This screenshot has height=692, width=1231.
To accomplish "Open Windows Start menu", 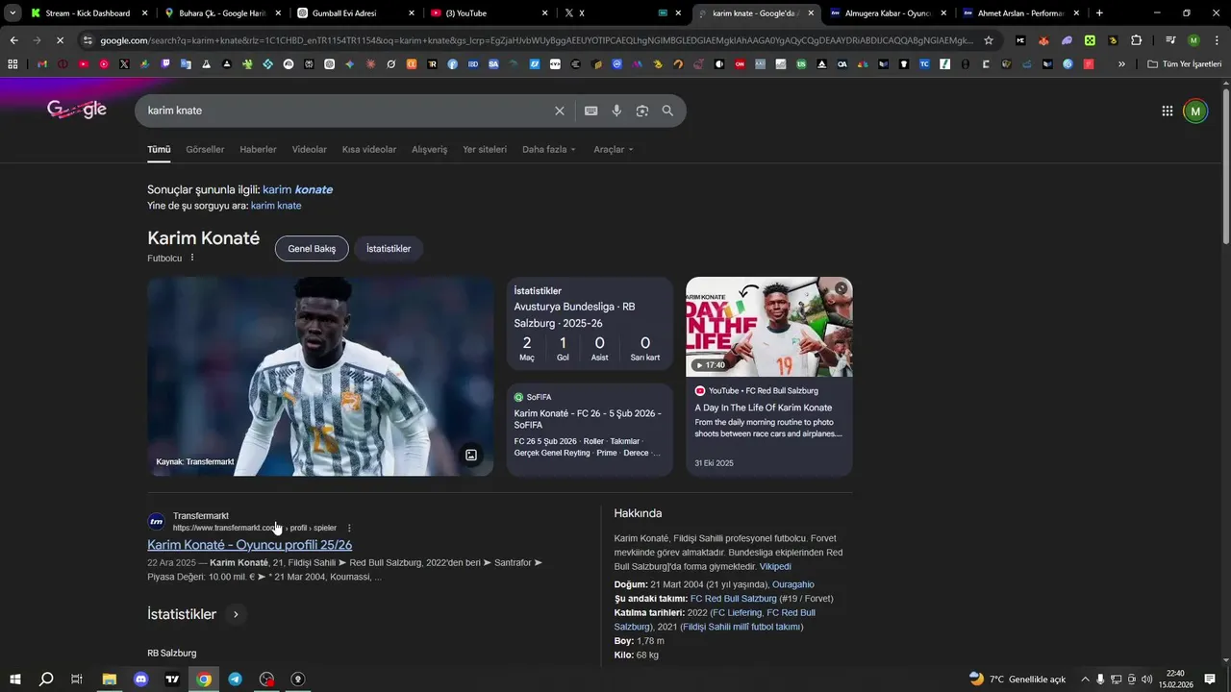I will coord(15,679).
